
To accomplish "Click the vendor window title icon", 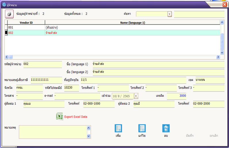I will coord(4,5).
